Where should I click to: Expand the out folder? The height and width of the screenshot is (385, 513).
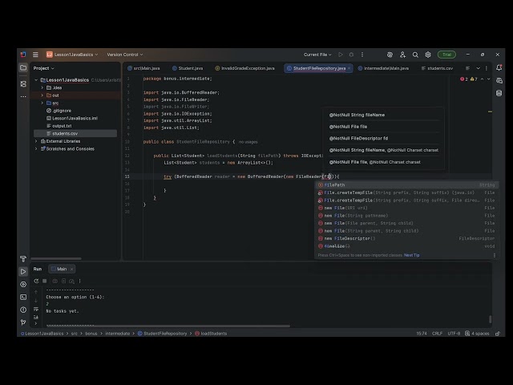(x=42, y=95)
